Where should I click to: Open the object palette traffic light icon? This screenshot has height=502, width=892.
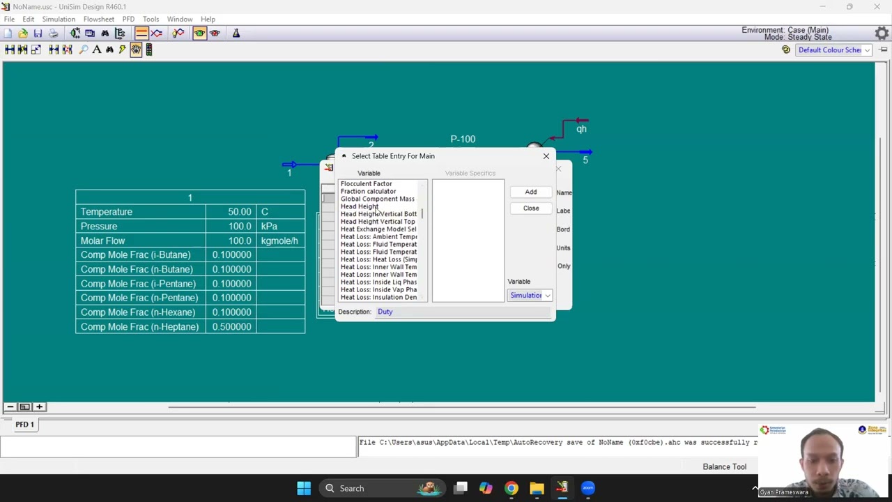149,50
